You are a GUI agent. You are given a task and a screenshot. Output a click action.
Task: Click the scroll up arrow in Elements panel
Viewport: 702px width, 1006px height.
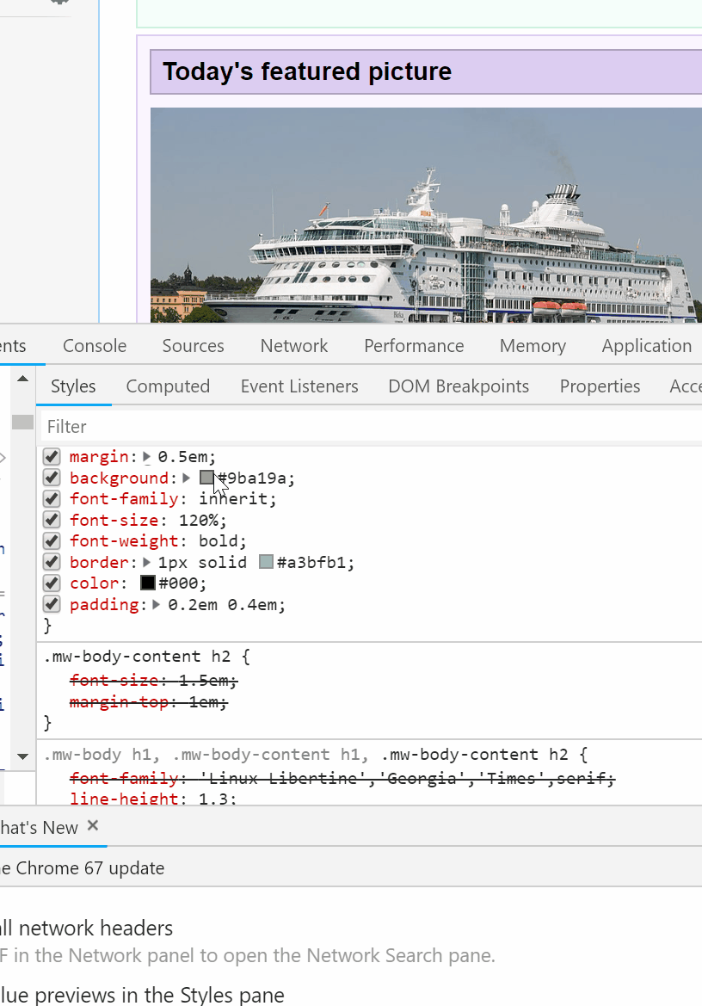tap(22, 379)
